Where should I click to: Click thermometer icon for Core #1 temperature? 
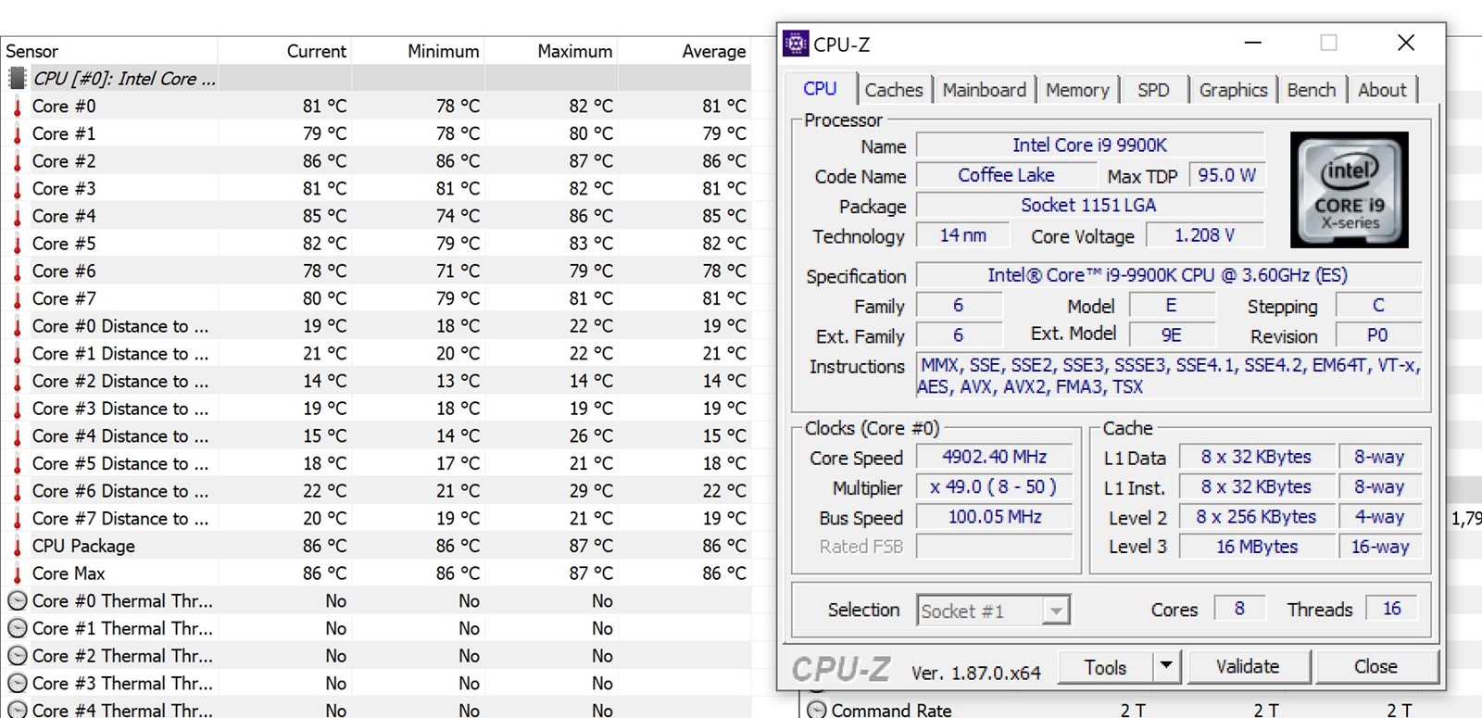[18, 134]
